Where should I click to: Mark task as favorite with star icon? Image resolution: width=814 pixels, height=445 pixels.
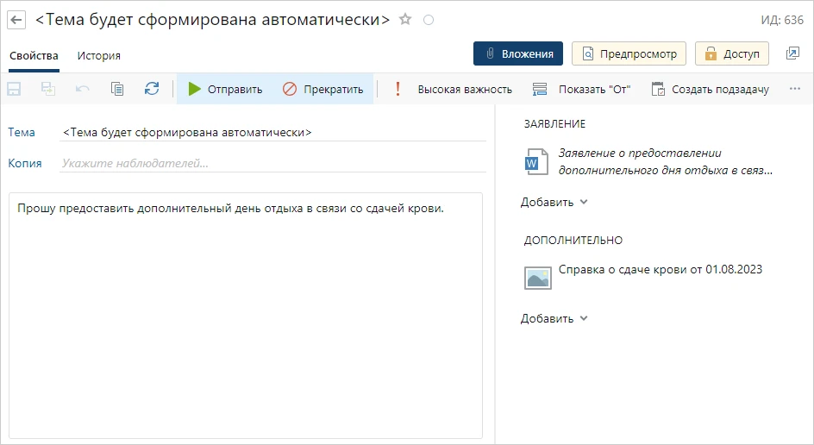coord(406,19)
